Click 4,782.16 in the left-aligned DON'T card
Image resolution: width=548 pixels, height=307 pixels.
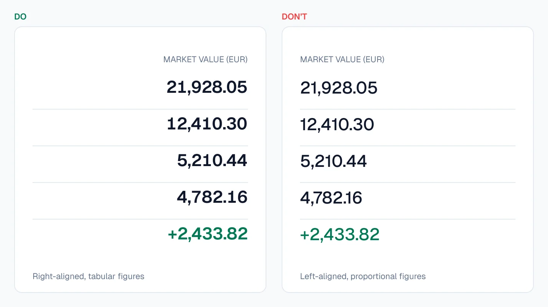[x=331, y=198]
